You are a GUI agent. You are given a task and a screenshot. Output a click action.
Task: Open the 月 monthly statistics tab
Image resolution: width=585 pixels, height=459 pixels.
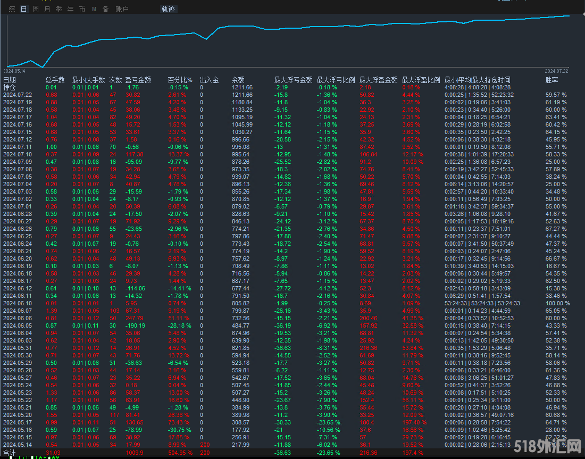47,9
